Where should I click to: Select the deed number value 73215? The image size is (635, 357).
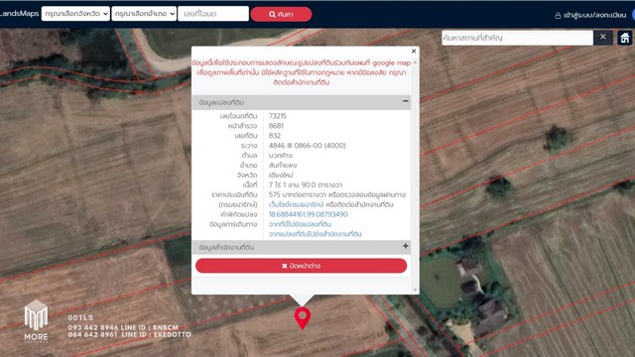tap(278, 116)
